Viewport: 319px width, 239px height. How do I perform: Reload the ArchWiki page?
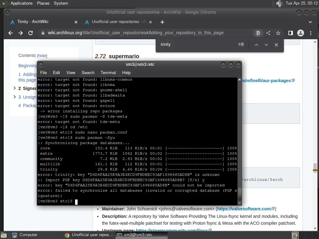point(31,33)
